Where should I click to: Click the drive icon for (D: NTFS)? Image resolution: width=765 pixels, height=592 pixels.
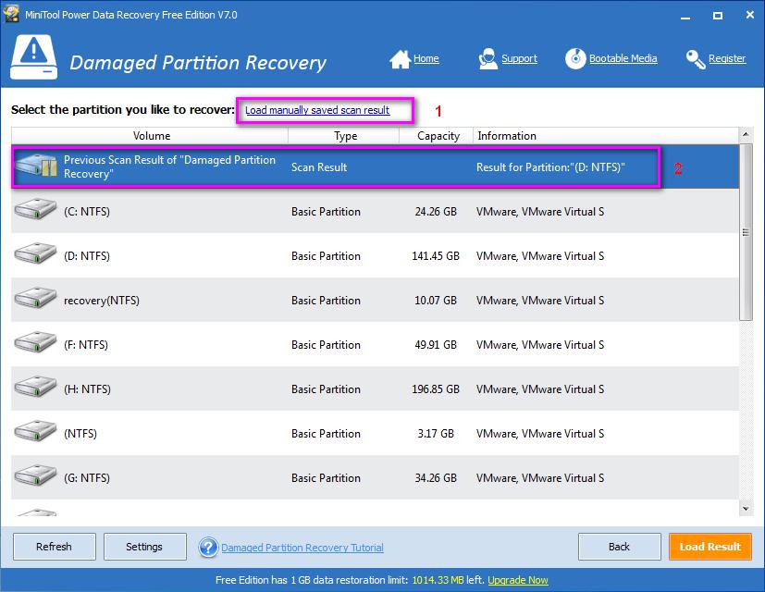(x=35, y=254)
